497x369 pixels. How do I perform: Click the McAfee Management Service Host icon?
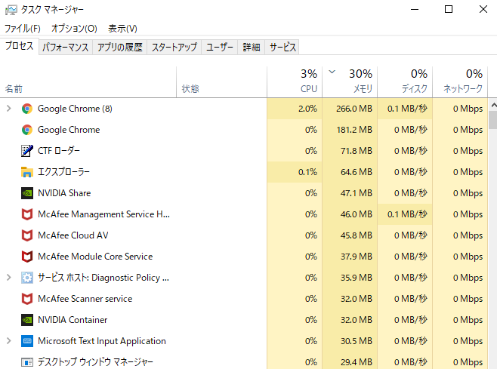27,214
